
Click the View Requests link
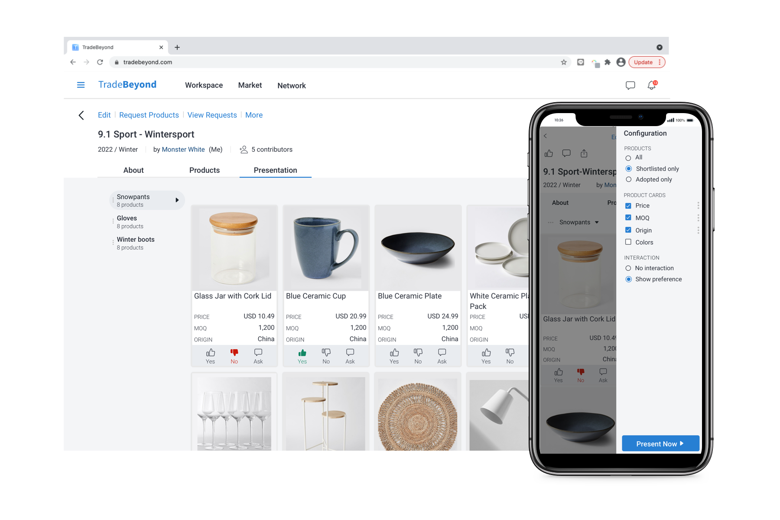coord(212,115)
